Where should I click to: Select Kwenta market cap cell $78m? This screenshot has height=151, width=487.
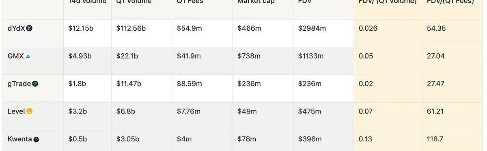click(247, 139)
